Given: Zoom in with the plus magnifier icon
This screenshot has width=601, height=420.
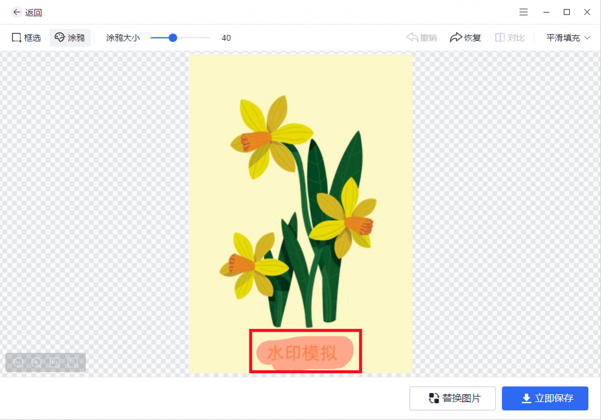Looking at the screenshot, I should coord(36,362).
